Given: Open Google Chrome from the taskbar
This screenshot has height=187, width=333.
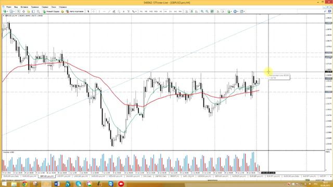Looking at the screenshot, I should pyautogui.click(x=24, y=184).
